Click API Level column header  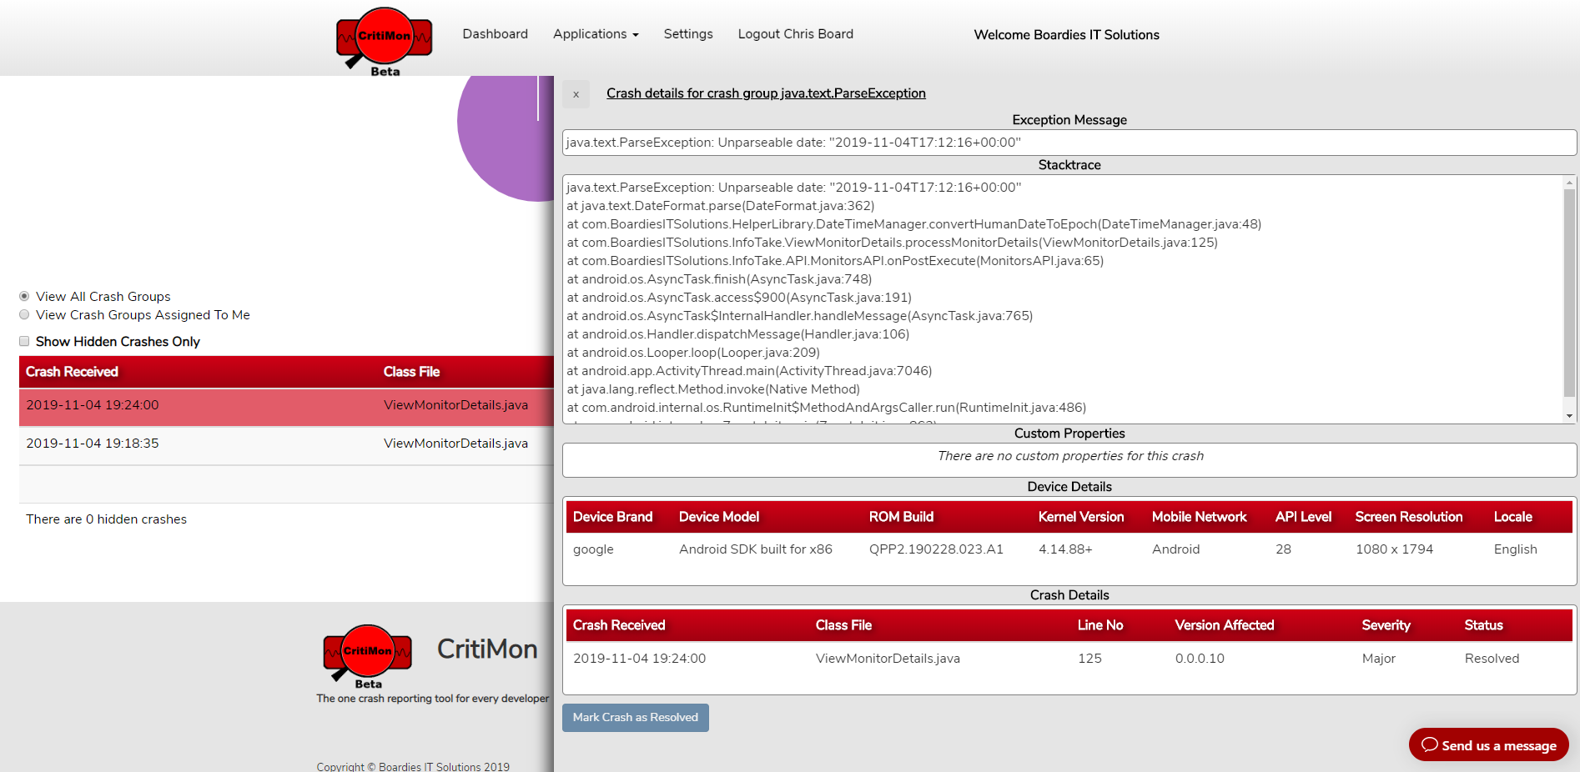pyautogui.click(x=1304, y=517)
